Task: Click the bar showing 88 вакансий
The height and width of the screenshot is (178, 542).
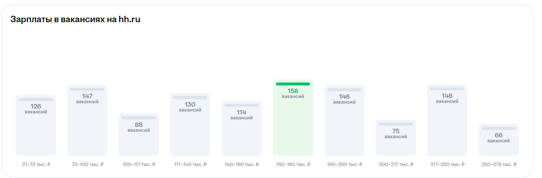Action: [x=139, y=134]
